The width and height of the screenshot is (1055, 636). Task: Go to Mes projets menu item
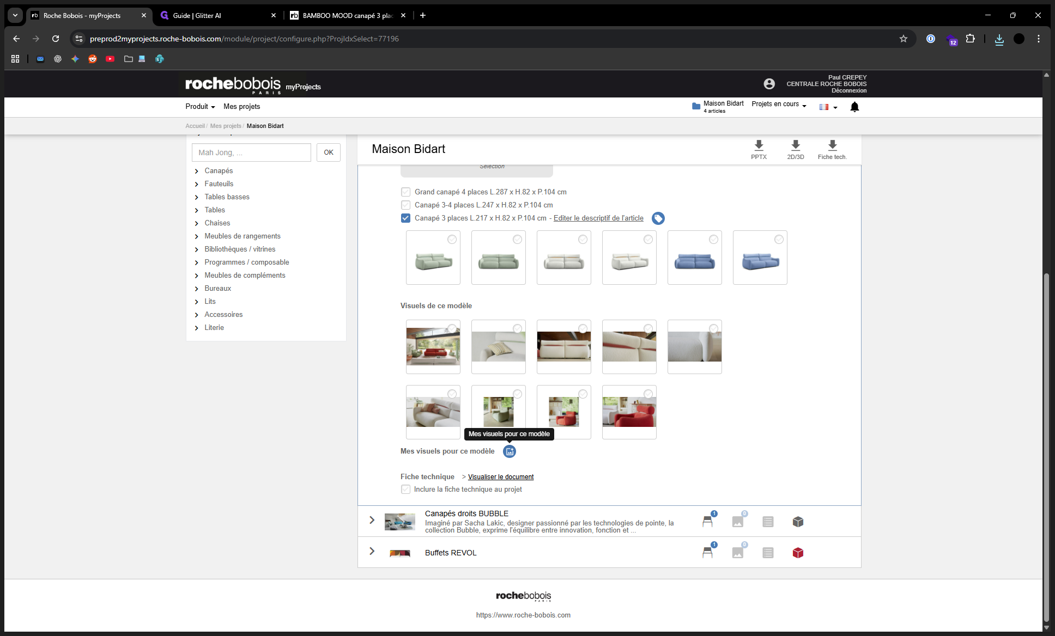pos(241,107)
